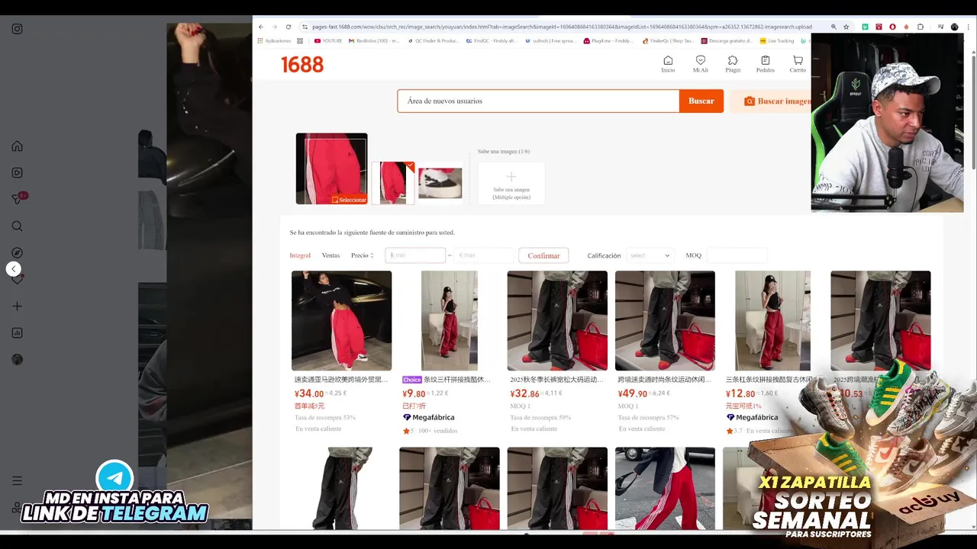Click the Instagram logo in left sidebar
Screen dimensions: 977x549
17,29
